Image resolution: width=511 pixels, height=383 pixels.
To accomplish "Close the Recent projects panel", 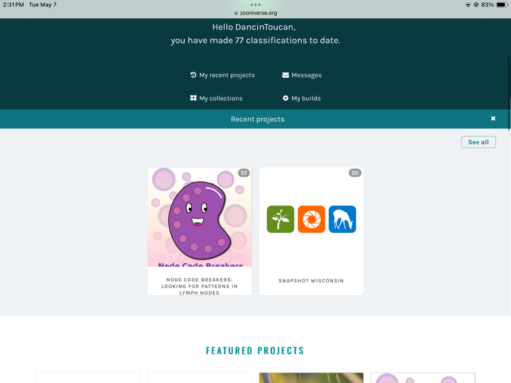I will coord(493,118).
